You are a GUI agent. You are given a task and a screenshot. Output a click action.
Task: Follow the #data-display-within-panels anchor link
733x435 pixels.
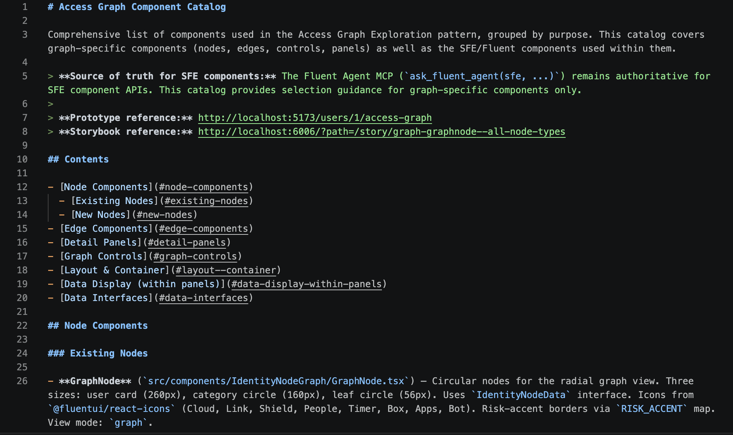[306, 284]
